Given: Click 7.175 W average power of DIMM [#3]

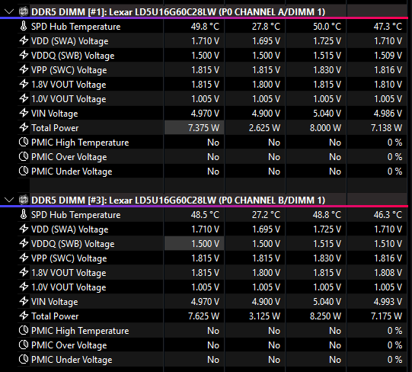Looking at the screenshot, I should (x=387, y=316).
